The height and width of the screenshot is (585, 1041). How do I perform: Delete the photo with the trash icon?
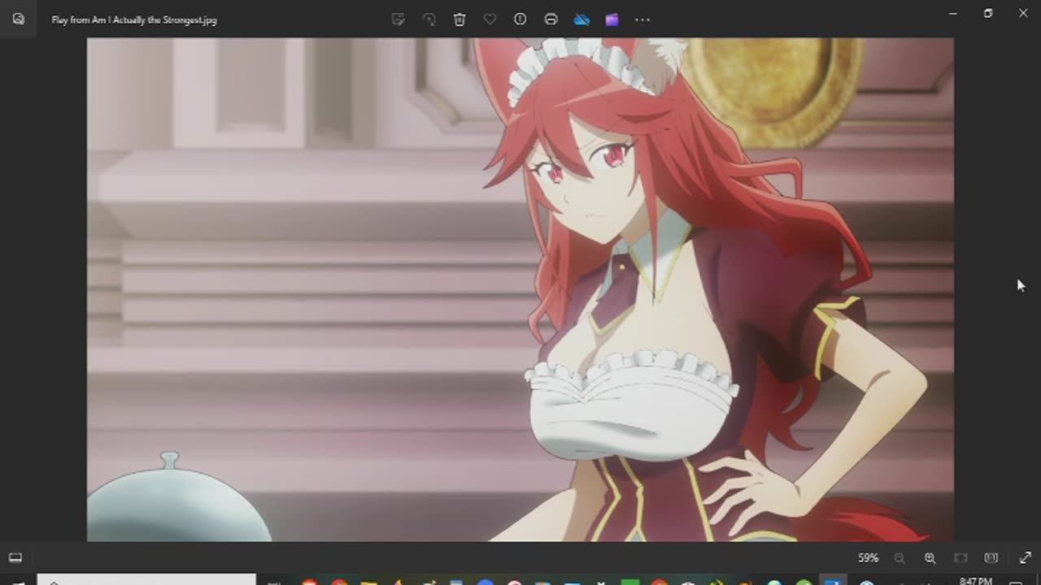[x=460, y=19]
